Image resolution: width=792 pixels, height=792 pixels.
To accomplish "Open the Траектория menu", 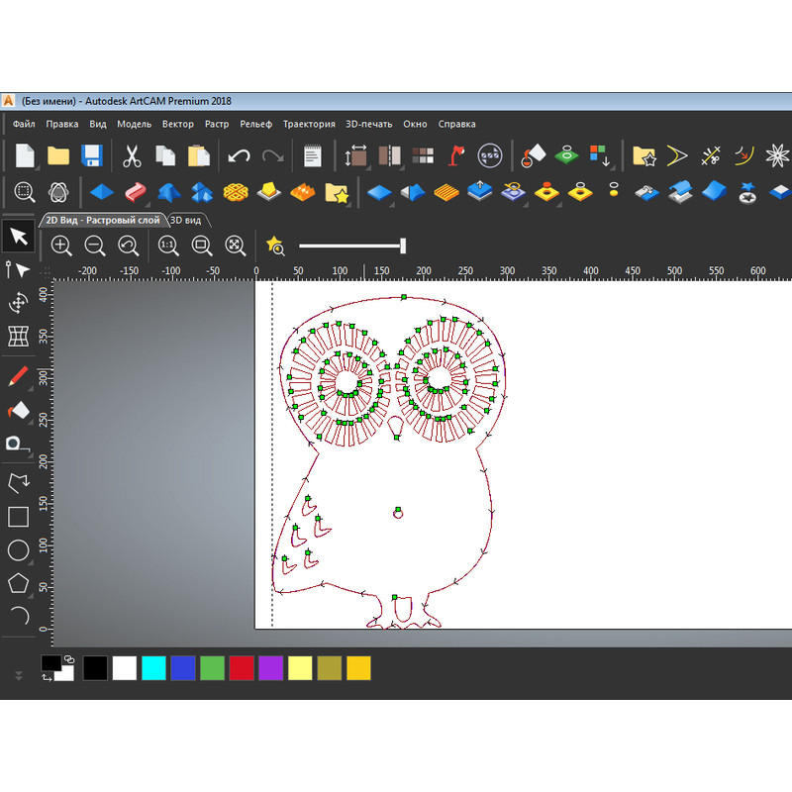I will (310, 124).
